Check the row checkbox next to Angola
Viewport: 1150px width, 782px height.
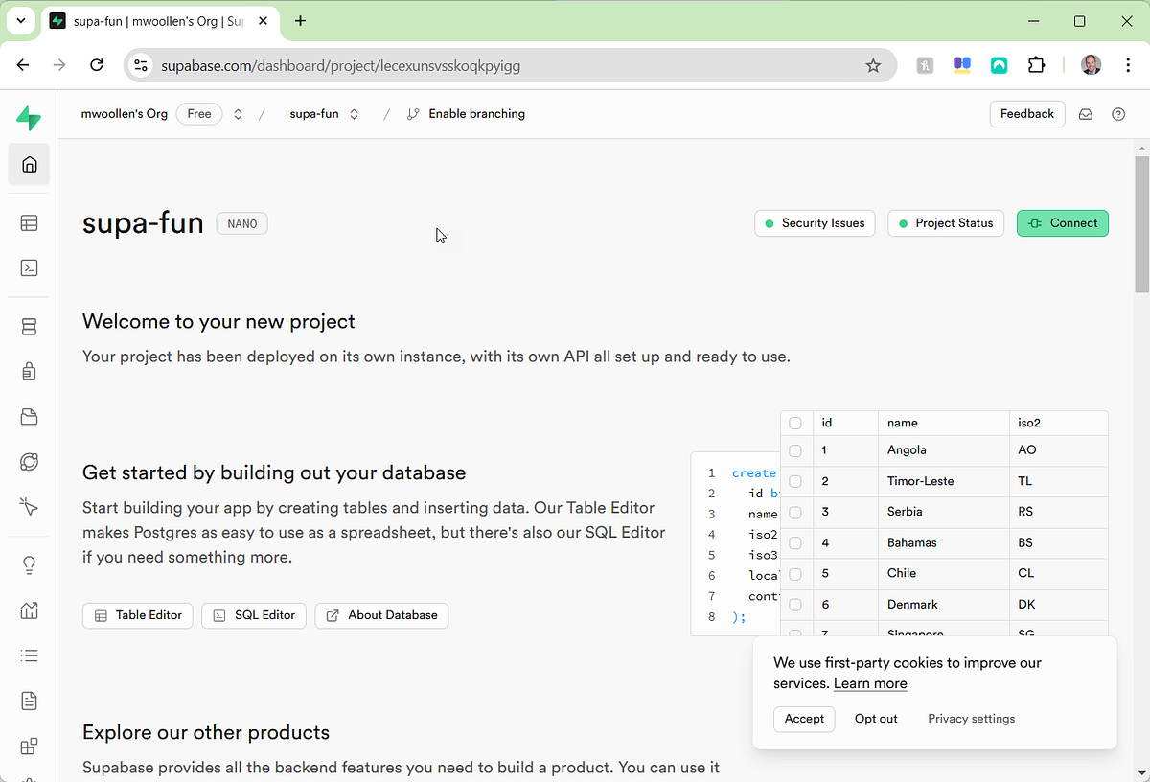pyautogui.click(x=795, y=449)
